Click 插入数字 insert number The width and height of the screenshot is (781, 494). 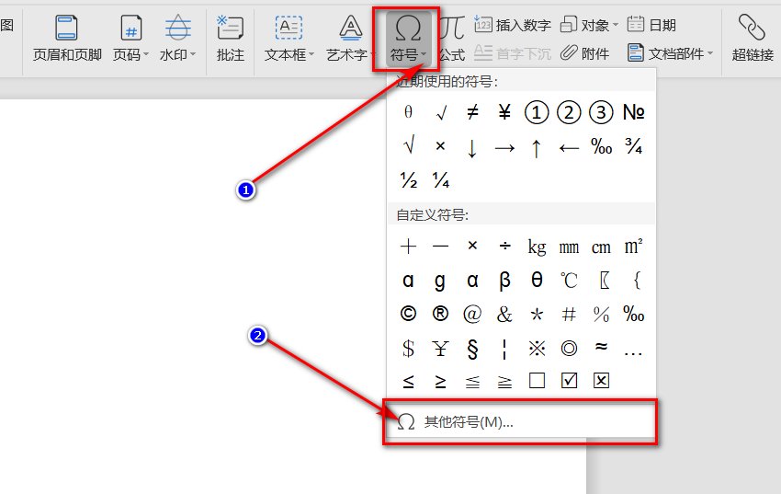[x=513, y=25]
